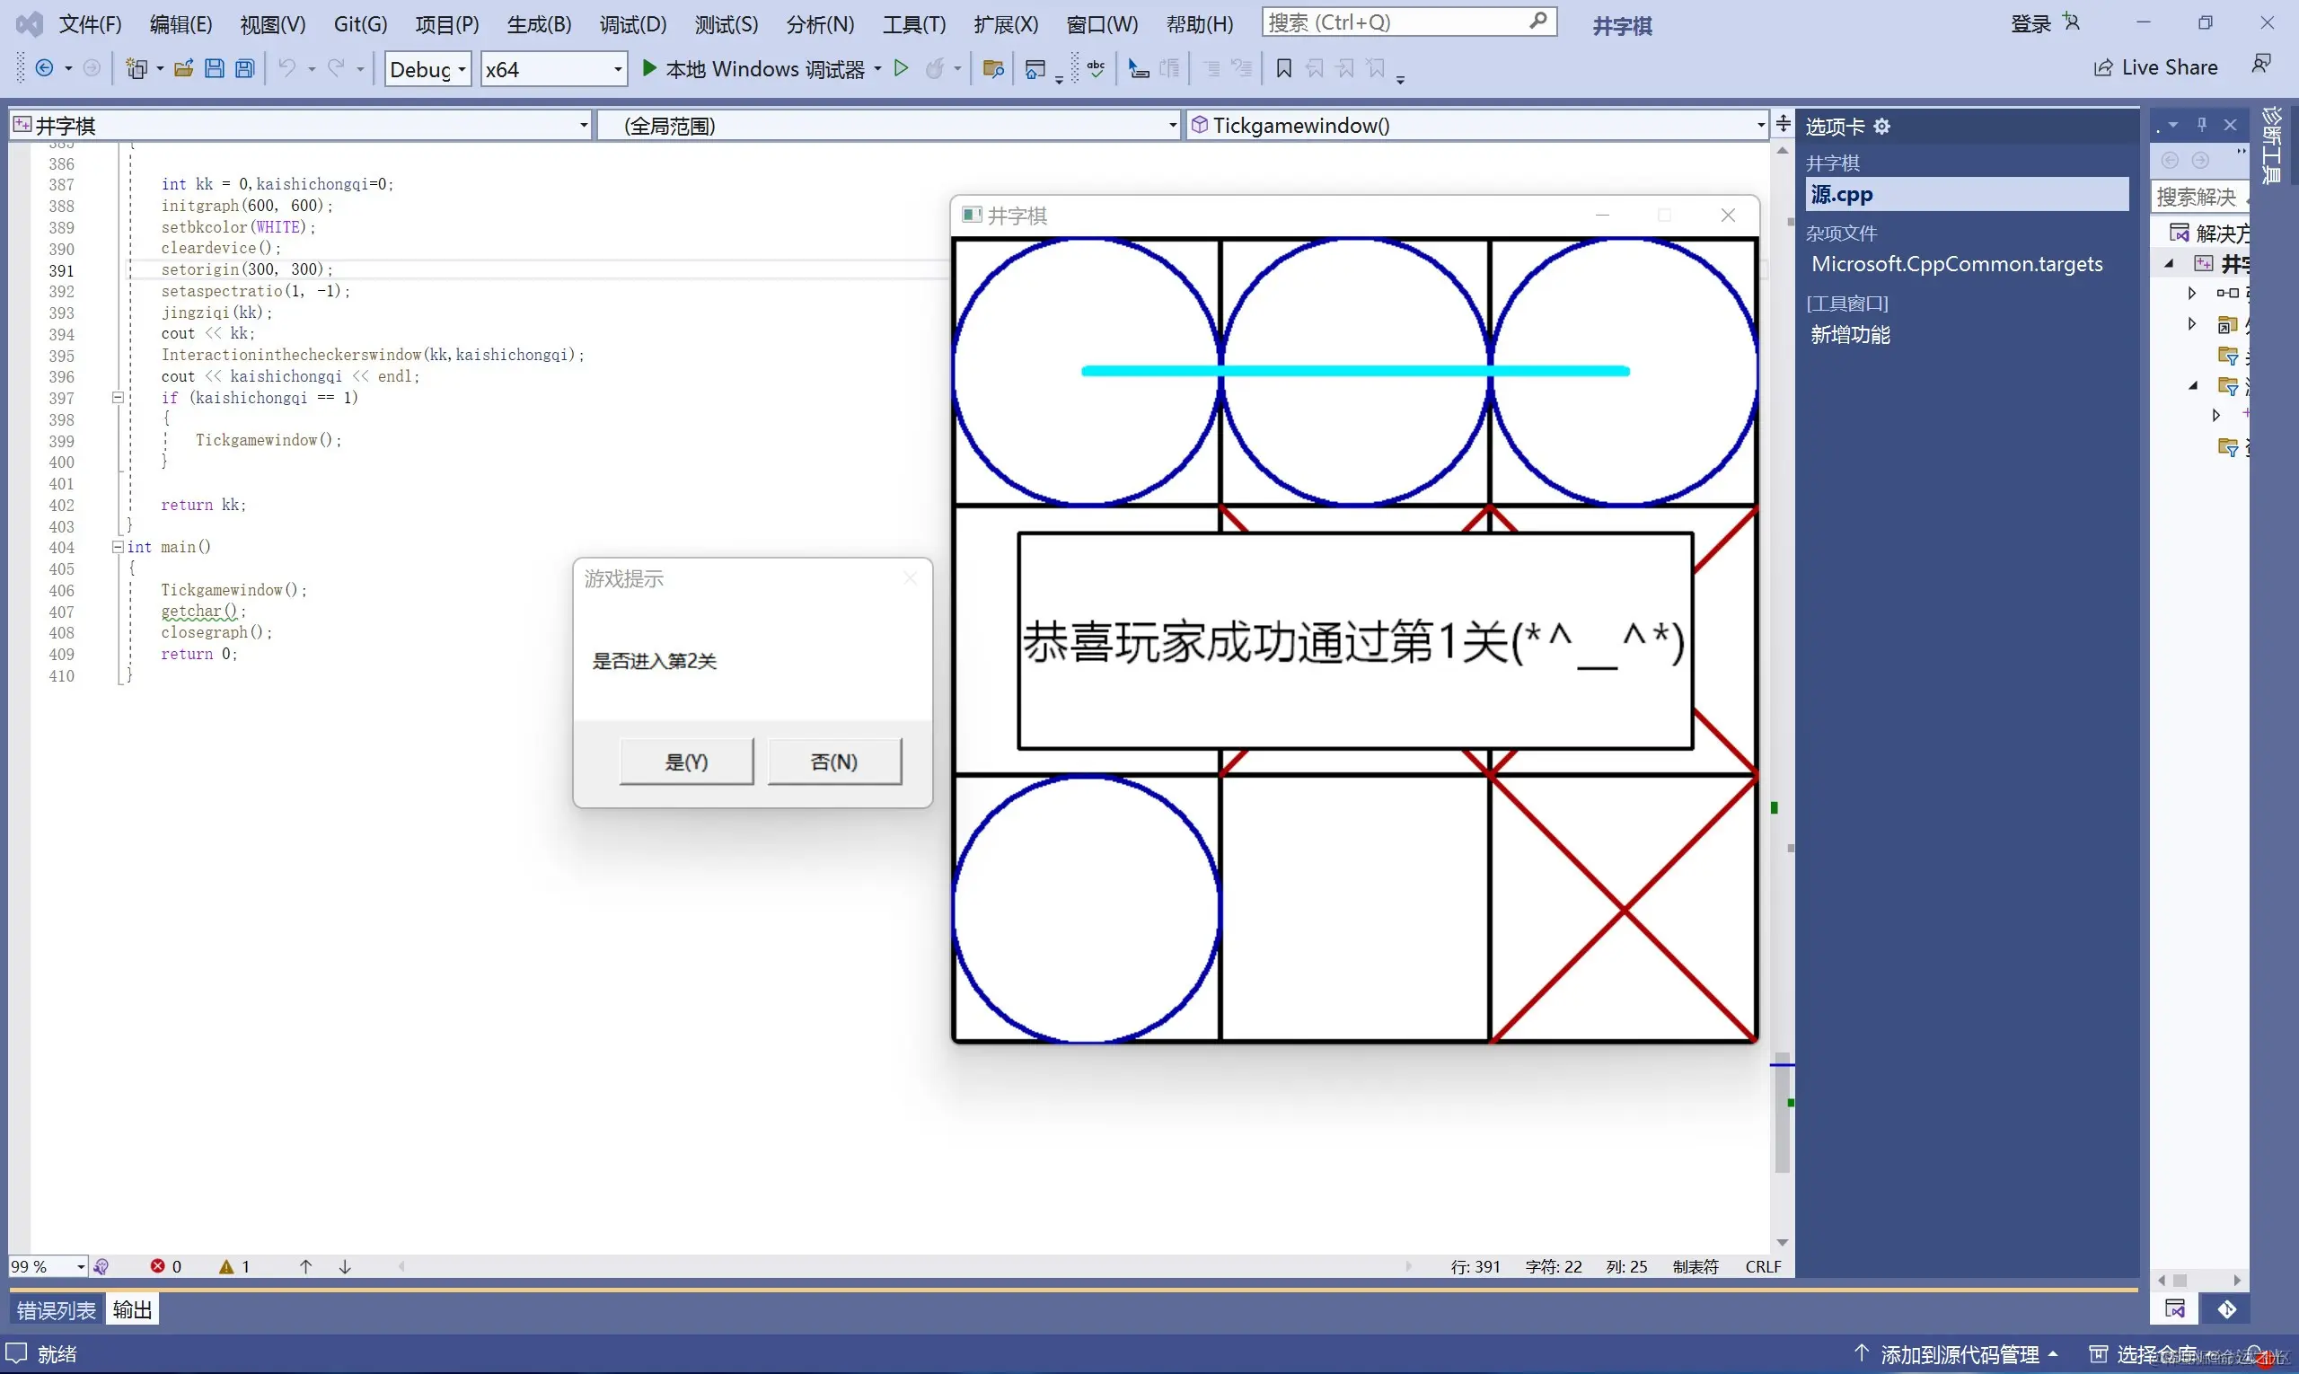
Task: Open the 文件(F) menu
Action: pos(90,24)
